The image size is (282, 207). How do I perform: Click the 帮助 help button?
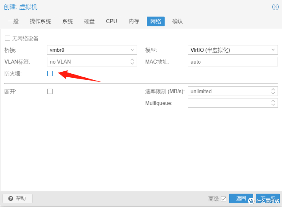click(17, 198)
